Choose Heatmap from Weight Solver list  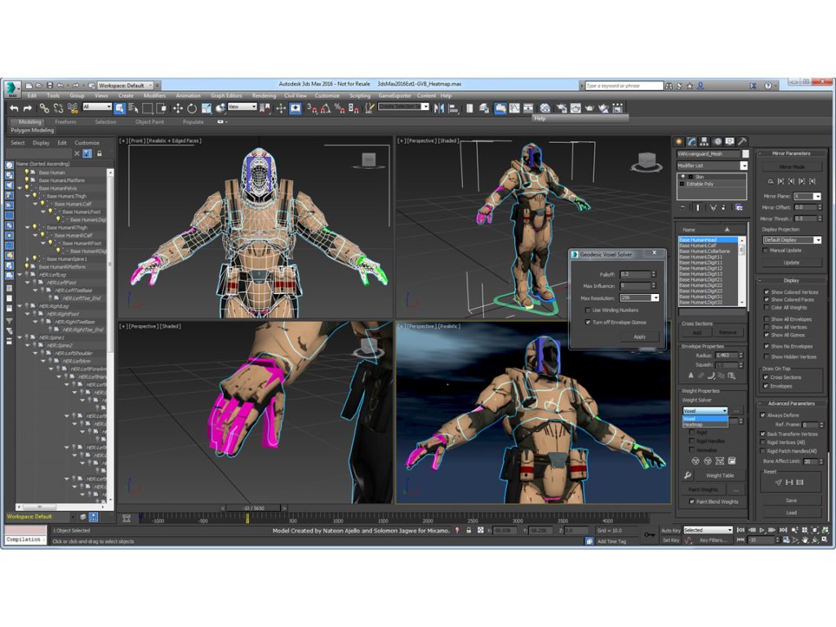click(x=694, y=425)
